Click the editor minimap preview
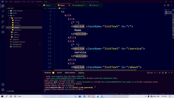This screenshot has height=98, width=174. [168, 13]
